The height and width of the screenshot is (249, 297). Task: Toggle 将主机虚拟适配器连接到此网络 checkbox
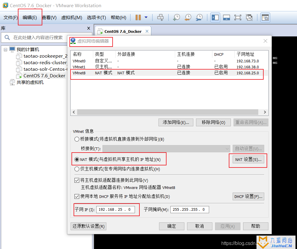pyautogui.click(x=77, y=180)
